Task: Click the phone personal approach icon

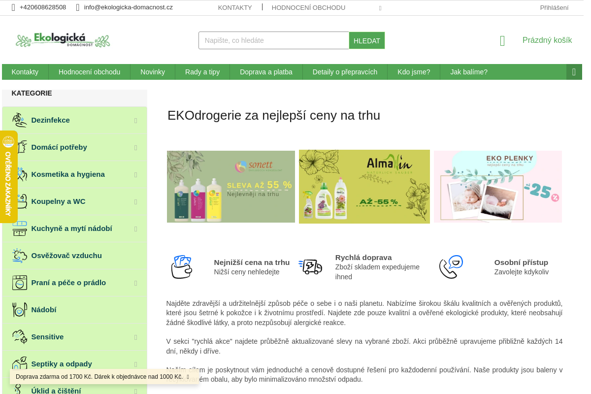Action: coord(451,267)
